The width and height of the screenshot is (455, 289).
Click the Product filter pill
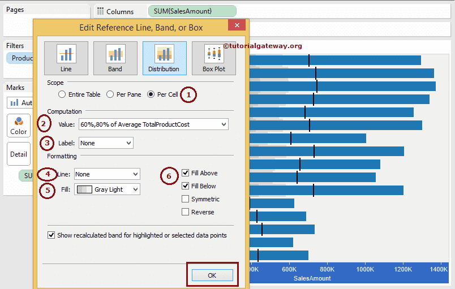point(20,58)
